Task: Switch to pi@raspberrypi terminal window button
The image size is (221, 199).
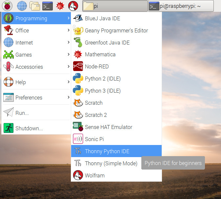Action: [x=181, y=6]
